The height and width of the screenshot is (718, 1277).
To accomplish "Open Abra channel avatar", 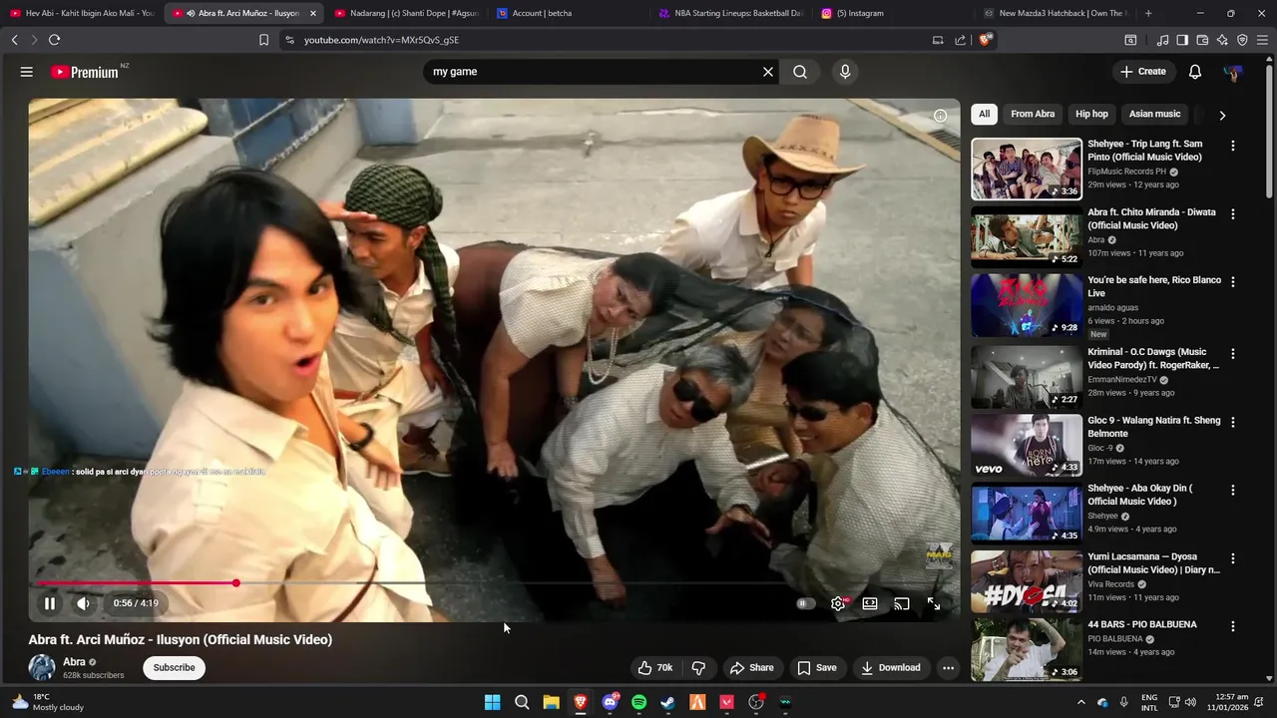I will coord(42,668).
